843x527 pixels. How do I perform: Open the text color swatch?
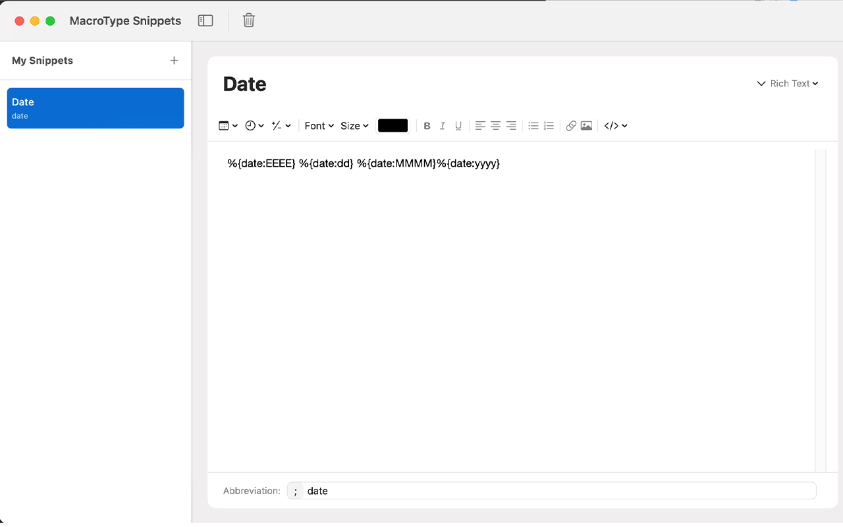coord(393,125)
